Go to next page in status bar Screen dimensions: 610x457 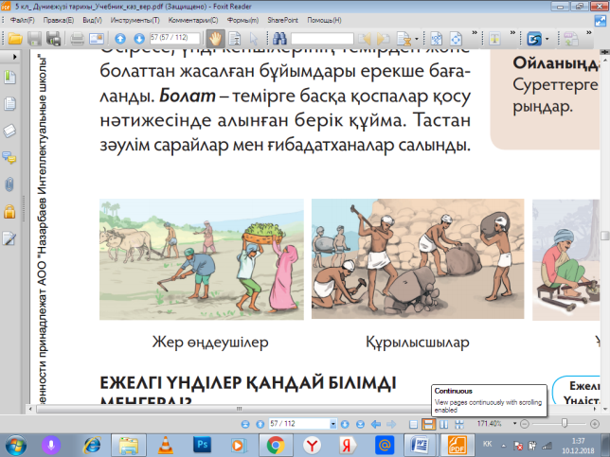[x=345, y=424]
